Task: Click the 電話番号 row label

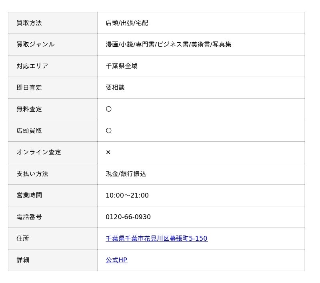Action: (x=29, y=217)
